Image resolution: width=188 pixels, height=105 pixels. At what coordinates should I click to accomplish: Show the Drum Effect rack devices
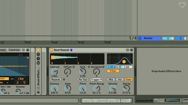click(x=38, y=63)
